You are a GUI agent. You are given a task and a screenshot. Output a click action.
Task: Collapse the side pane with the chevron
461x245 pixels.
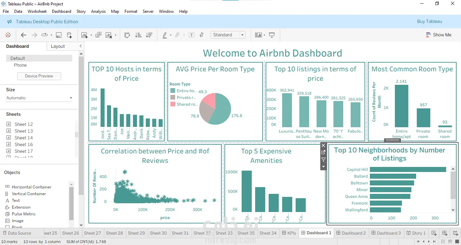tap(80, 46)
